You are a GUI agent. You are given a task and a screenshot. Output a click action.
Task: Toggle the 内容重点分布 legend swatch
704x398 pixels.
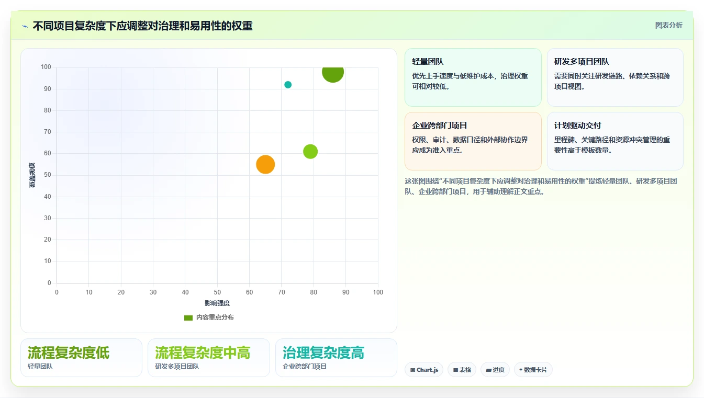click(188, 317)
